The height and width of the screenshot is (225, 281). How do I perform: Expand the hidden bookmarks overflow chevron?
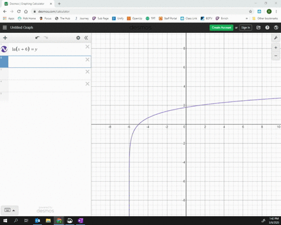(x=246, y=18)
